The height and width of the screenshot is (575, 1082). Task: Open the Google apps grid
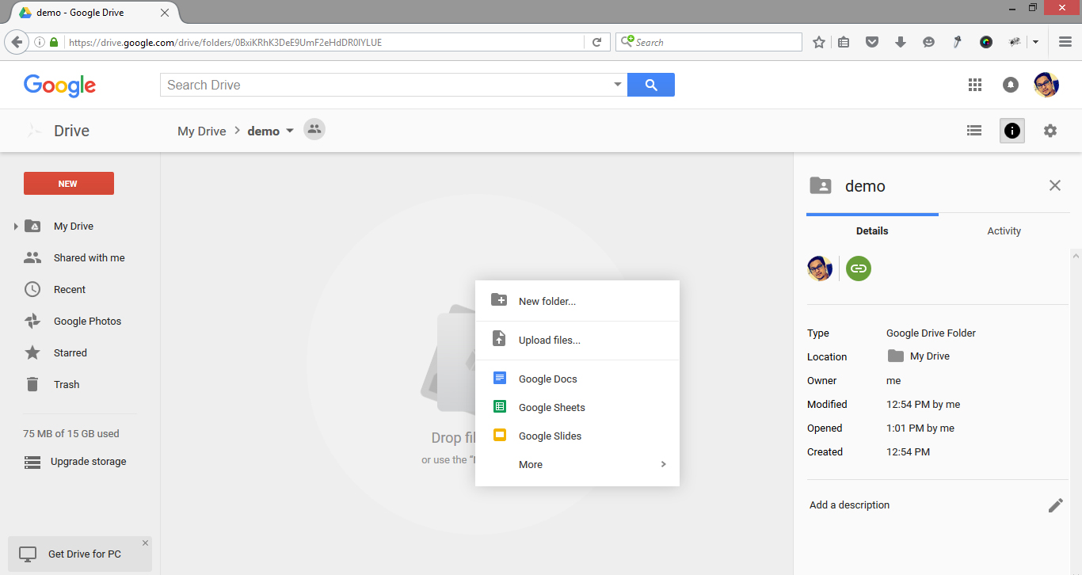(x=975, y=85)
